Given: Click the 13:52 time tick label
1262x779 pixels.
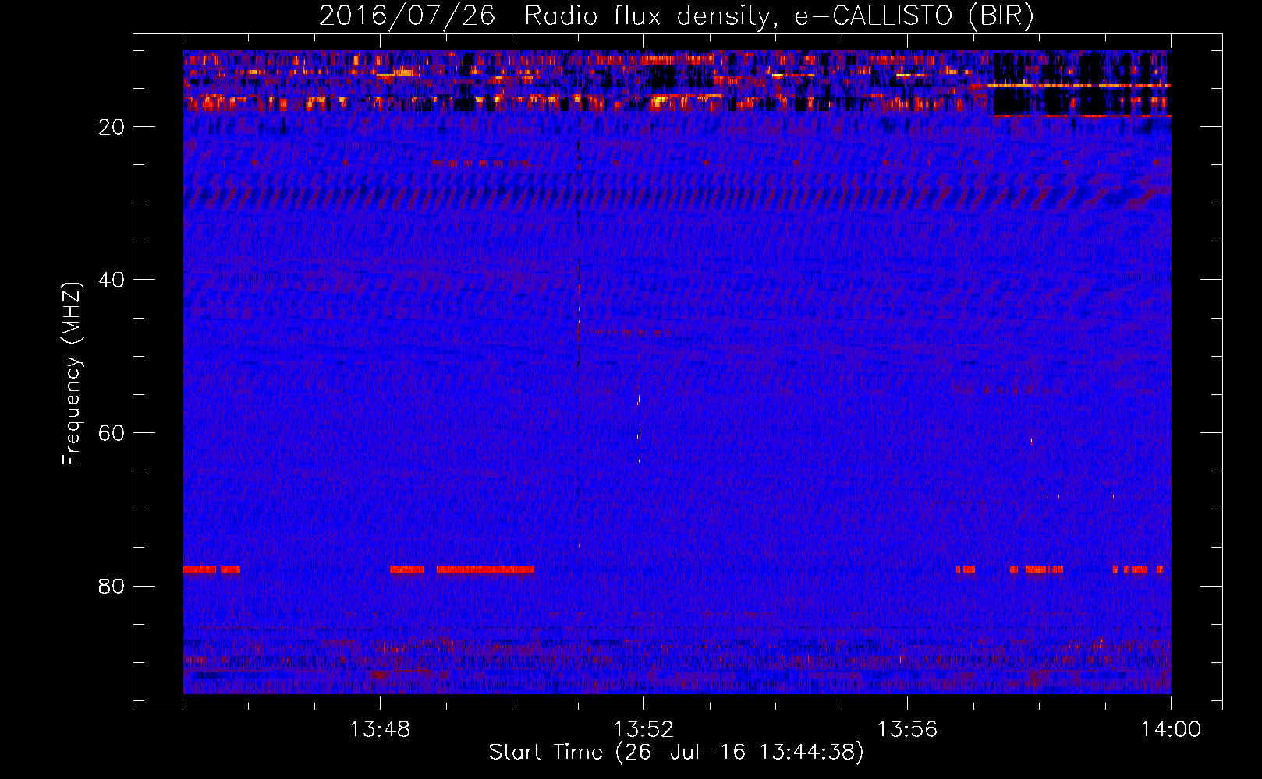Looking at the screenshot, I should [x=643, y=730].
